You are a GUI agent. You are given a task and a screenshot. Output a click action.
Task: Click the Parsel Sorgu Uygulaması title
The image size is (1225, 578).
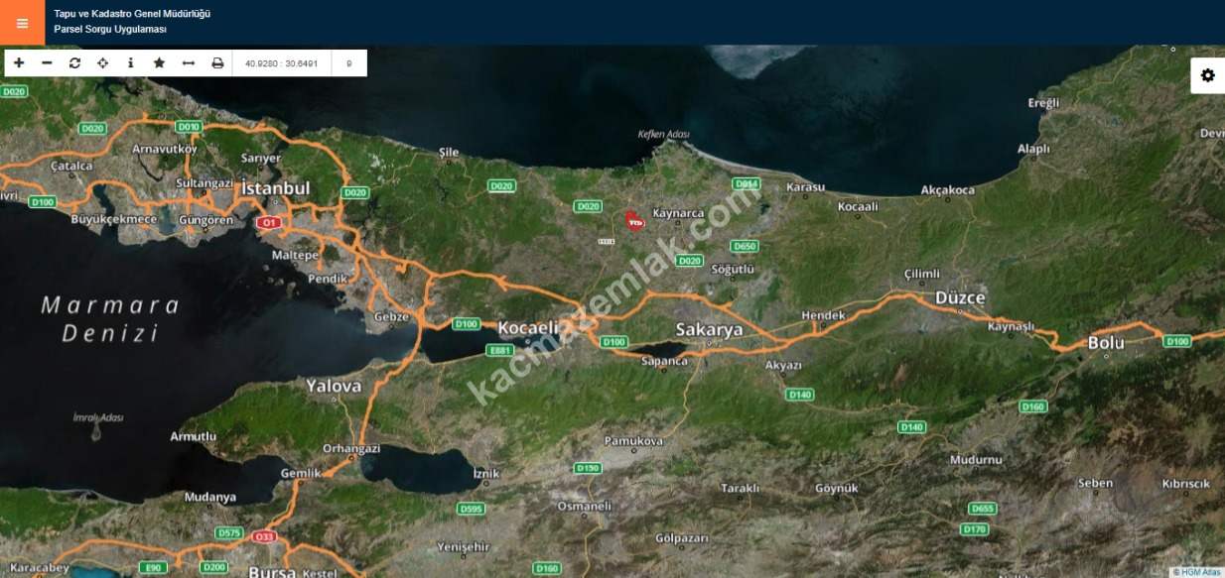point(110,30)
